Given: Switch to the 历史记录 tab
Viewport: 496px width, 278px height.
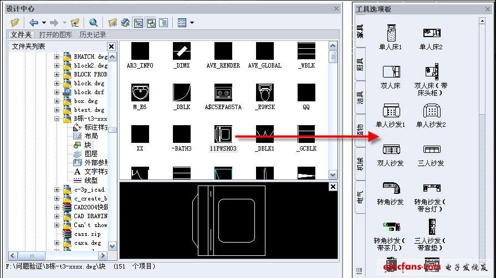Looking at the screenshot, I should tap(93, 34).
